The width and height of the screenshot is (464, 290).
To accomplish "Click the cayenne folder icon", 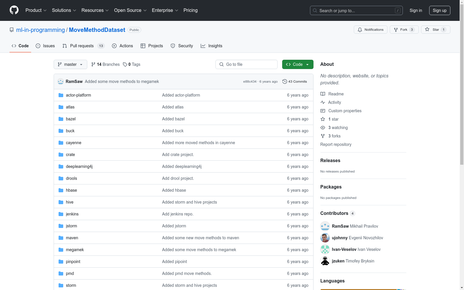I will pos(61,143).
